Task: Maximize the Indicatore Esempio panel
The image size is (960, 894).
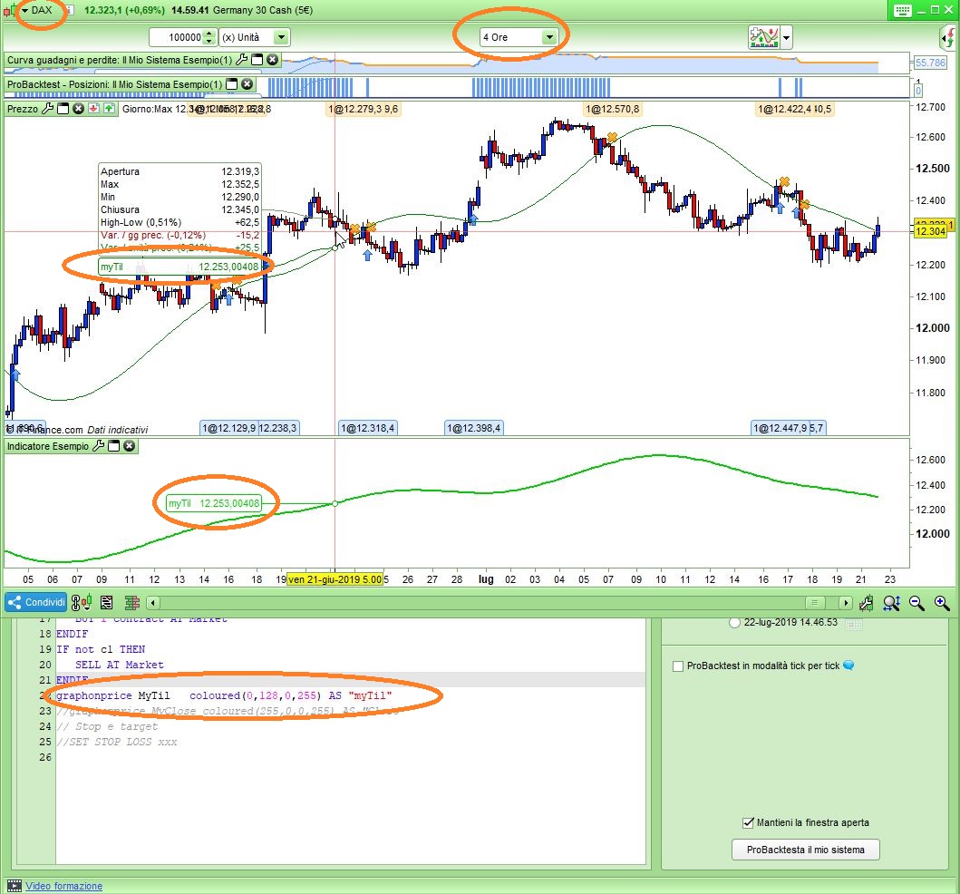Action: point(114,446)
